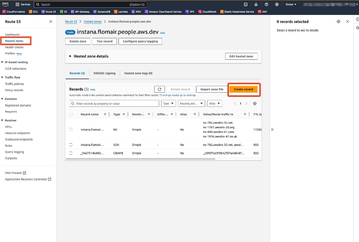This screenshot has width=359, height=242.
Task: Open records table preferences gear
Action: [255, 103]
